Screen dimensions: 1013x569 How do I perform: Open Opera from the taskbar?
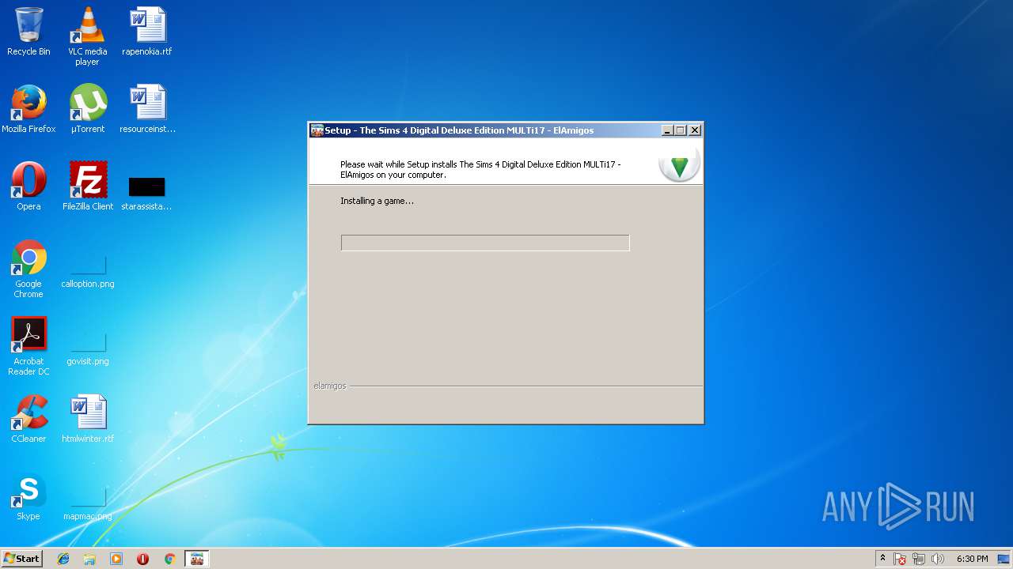[142, 559]
